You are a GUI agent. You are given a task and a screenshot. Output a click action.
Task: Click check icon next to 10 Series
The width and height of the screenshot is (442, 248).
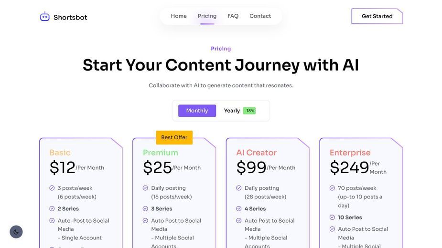[333, 217]
